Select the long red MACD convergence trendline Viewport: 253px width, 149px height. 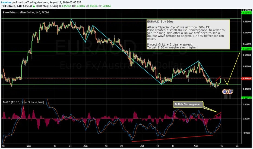172,138
